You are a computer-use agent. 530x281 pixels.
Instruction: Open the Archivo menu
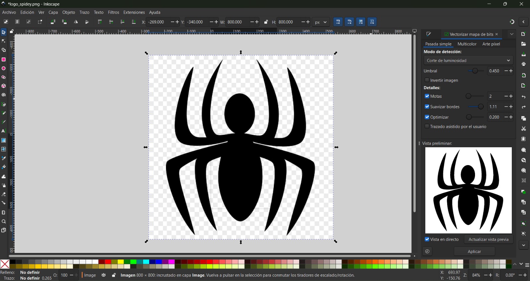[x=9, y=12]
